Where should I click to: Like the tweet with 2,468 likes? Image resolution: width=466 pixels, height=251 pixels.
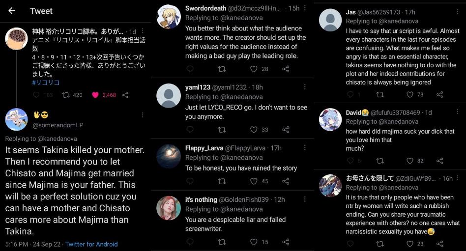coord(95,95)
